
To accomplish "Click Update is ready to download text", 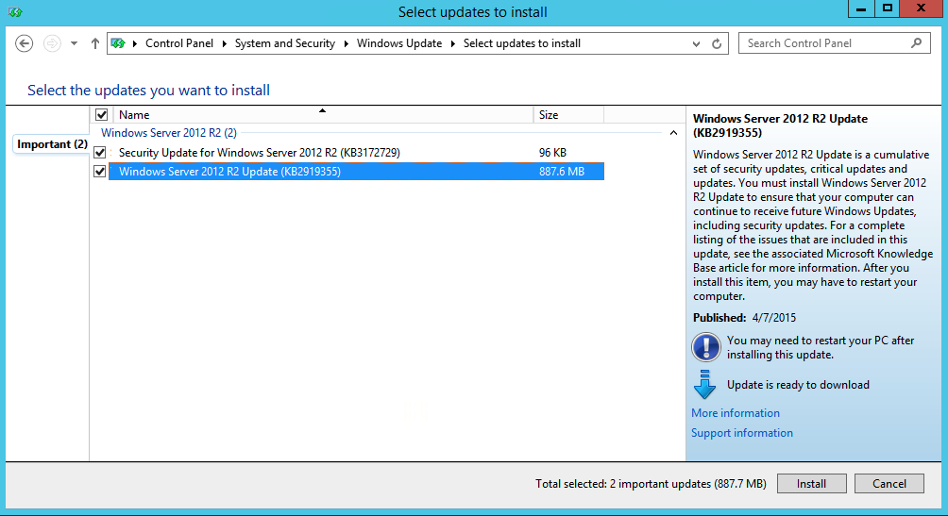I will click(798, 385).
